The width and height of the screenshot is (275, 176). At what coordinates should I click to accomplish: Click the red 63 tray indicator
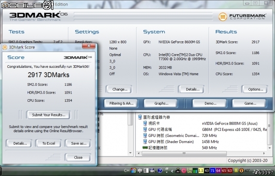point(230,170)
